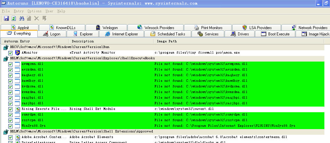330x143 pixels.
Task: Select the kaqhezy.dll entry text
Action: pos(32,75)
